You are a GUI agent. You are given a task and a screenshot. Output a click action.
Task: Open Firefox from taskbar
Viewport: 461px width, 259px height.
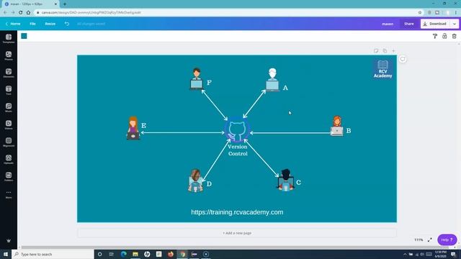pos(171,254)
